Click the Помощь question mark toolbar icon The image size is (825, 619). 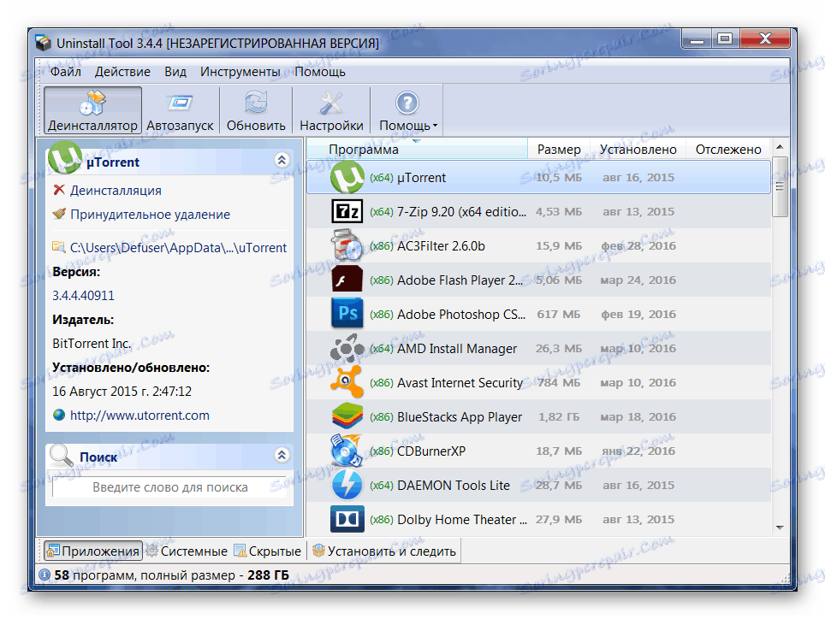(x=407, y=103)
